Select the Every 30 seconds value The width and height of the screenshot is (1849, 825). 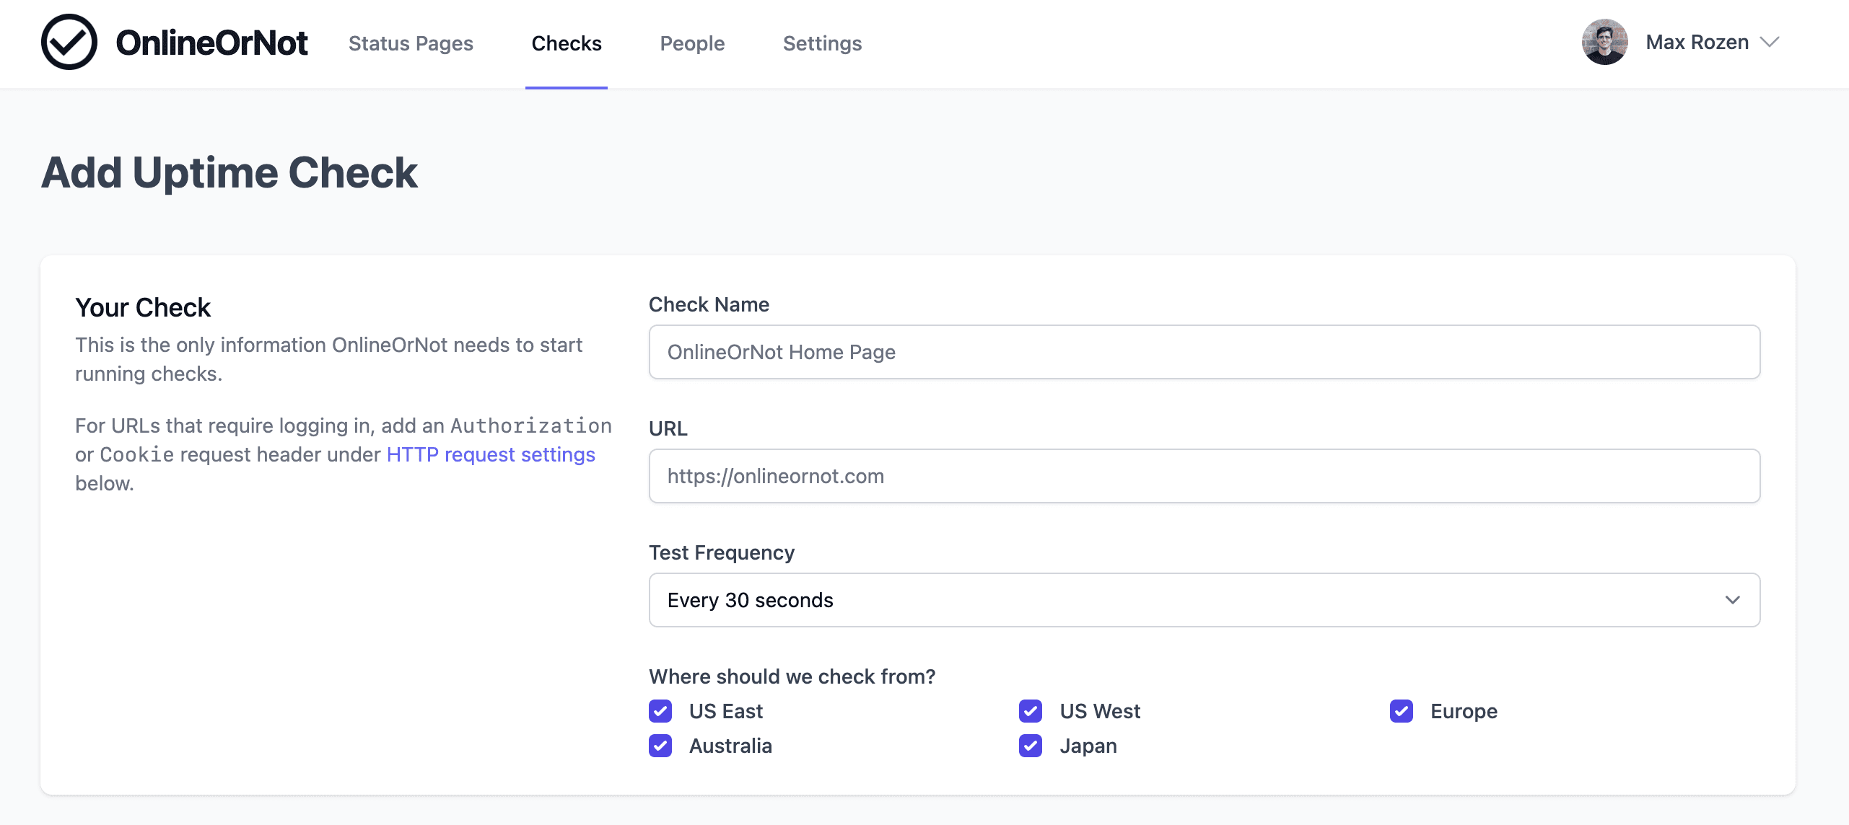(751, 599)
